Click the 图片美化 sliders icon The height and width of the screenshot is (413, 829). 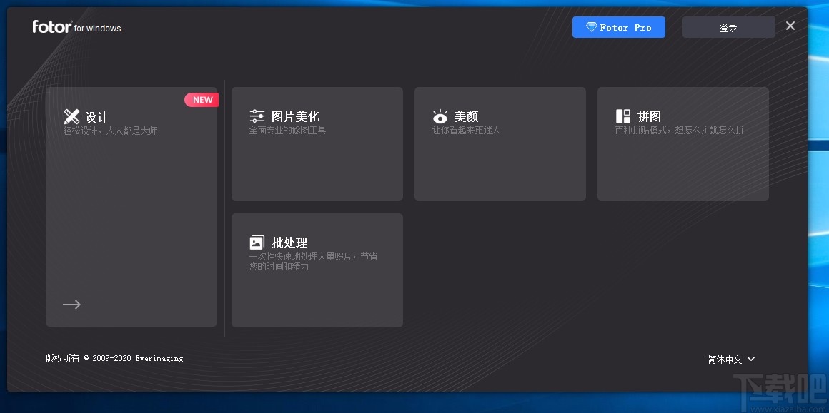click(x=257, y=116)
